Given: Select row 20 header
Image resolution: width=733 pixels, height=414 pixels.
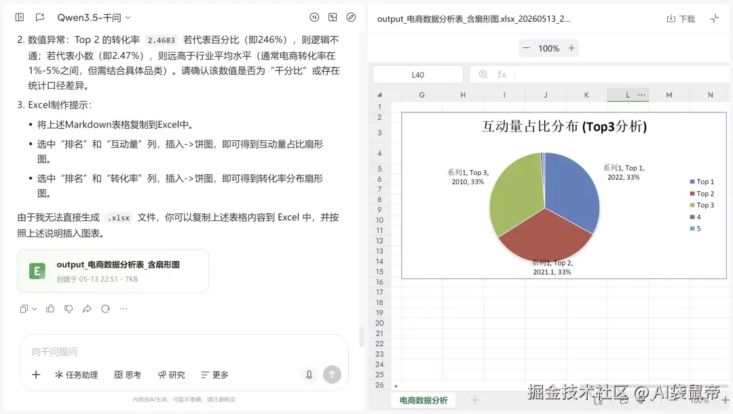Looking at the screenshot, I should [x=379, y=323].
